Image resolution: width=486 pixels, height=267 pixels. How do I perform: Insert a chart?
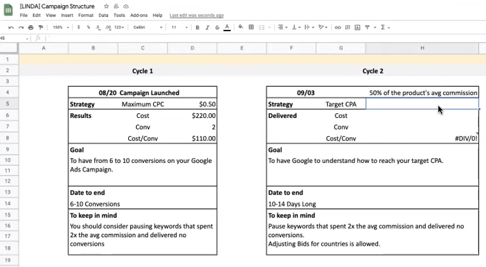357,28
